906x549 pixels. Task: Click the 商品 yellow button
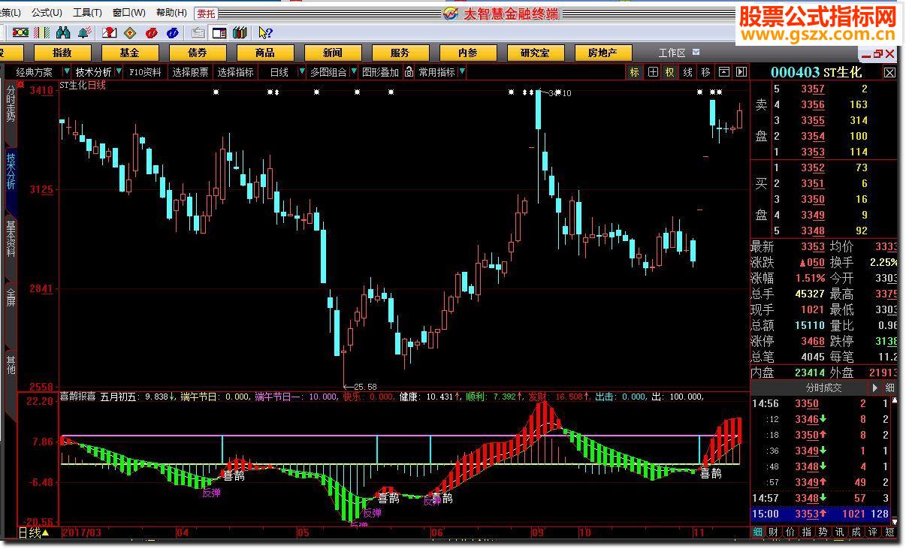pyautogui.click(x=265, y=53)
